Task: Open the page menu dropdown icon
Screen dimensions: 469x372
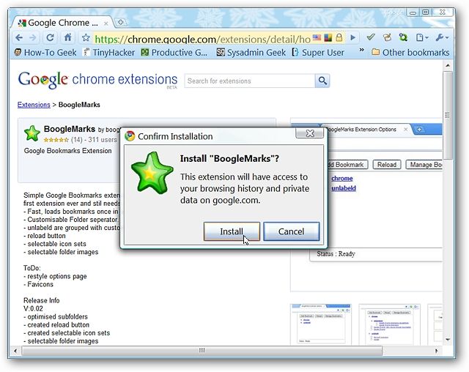Action: point(422,37)
